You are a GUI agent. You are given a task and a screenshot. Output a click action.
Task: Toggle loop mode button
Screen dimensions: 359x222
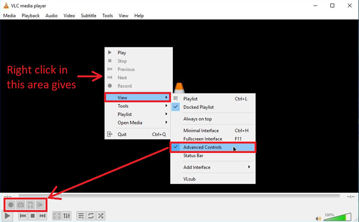coord(91,216)
